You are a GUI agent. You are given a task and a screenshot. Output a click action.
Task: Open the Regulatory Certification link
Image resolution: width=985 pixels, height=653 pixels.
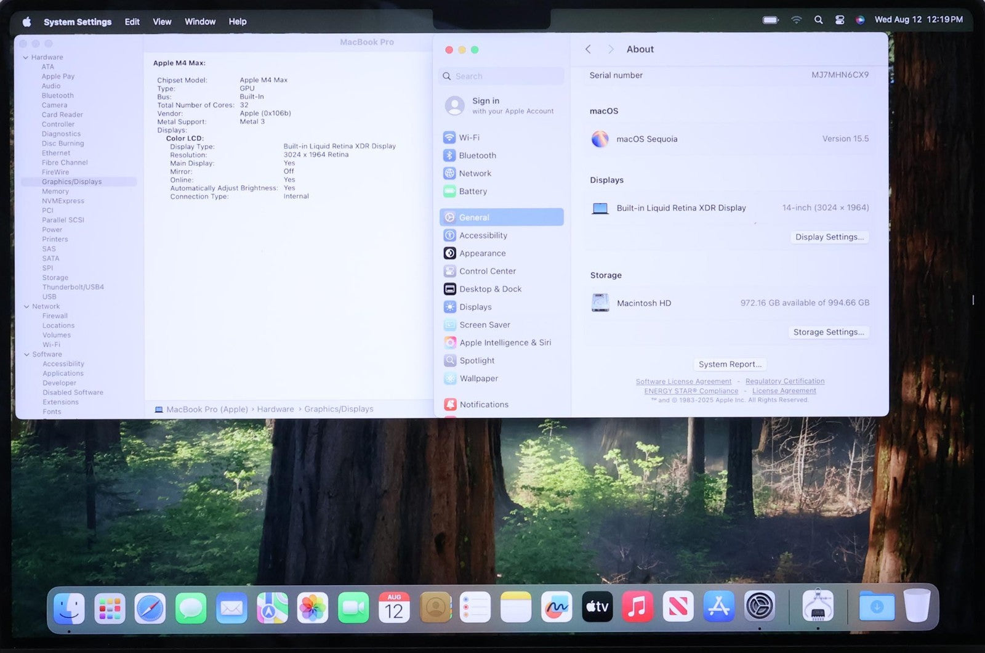pyautogui.click(x=785, y=381)
